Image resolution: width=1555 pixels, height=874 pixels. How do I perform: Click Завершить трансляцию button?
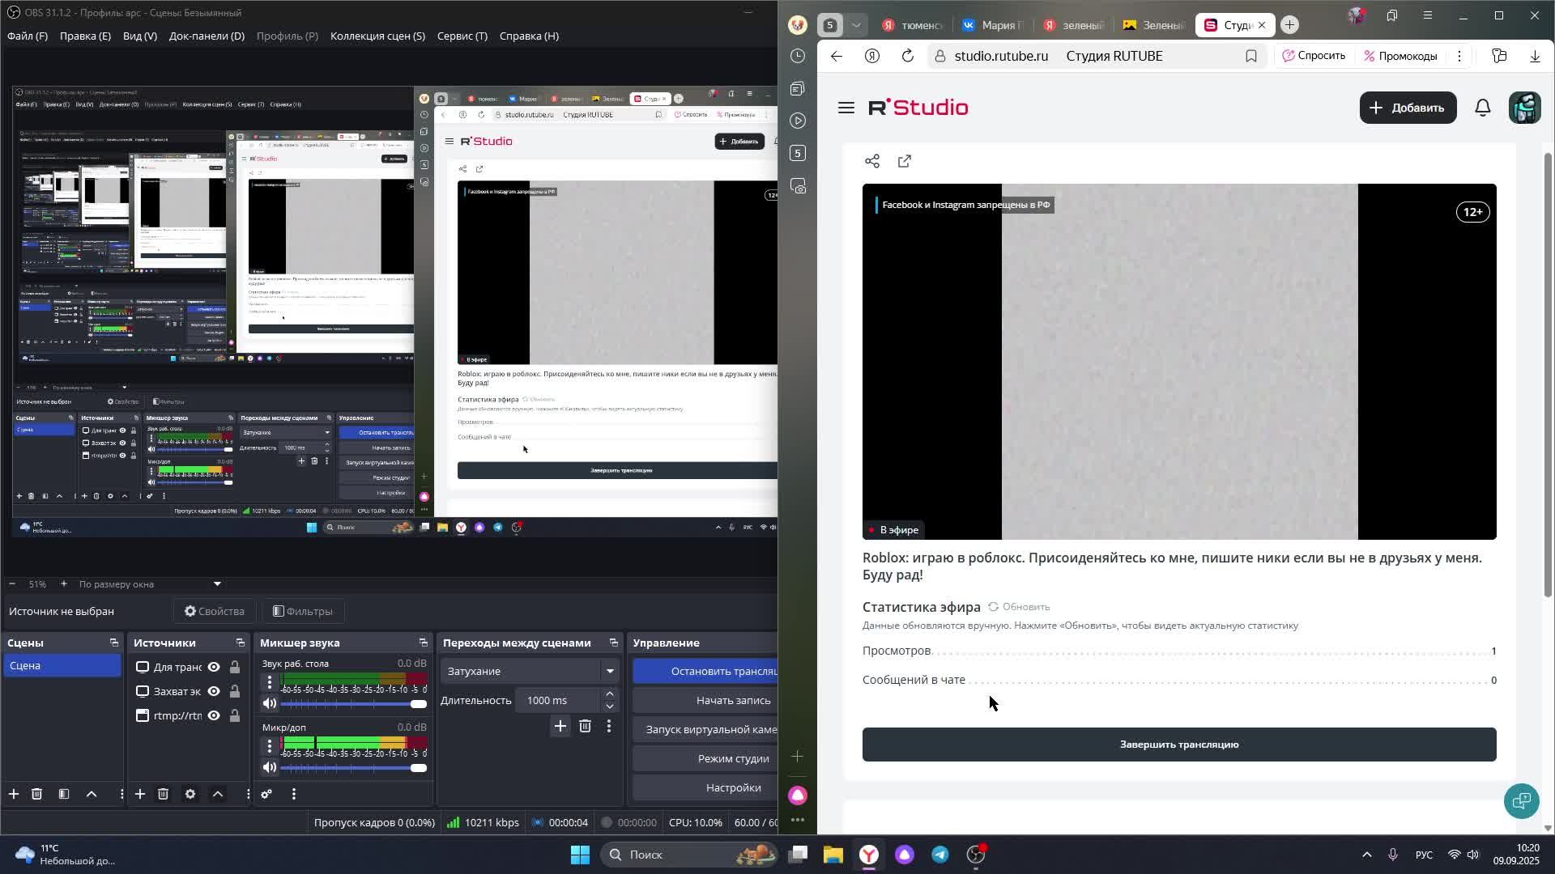[x=1178, y=745]
